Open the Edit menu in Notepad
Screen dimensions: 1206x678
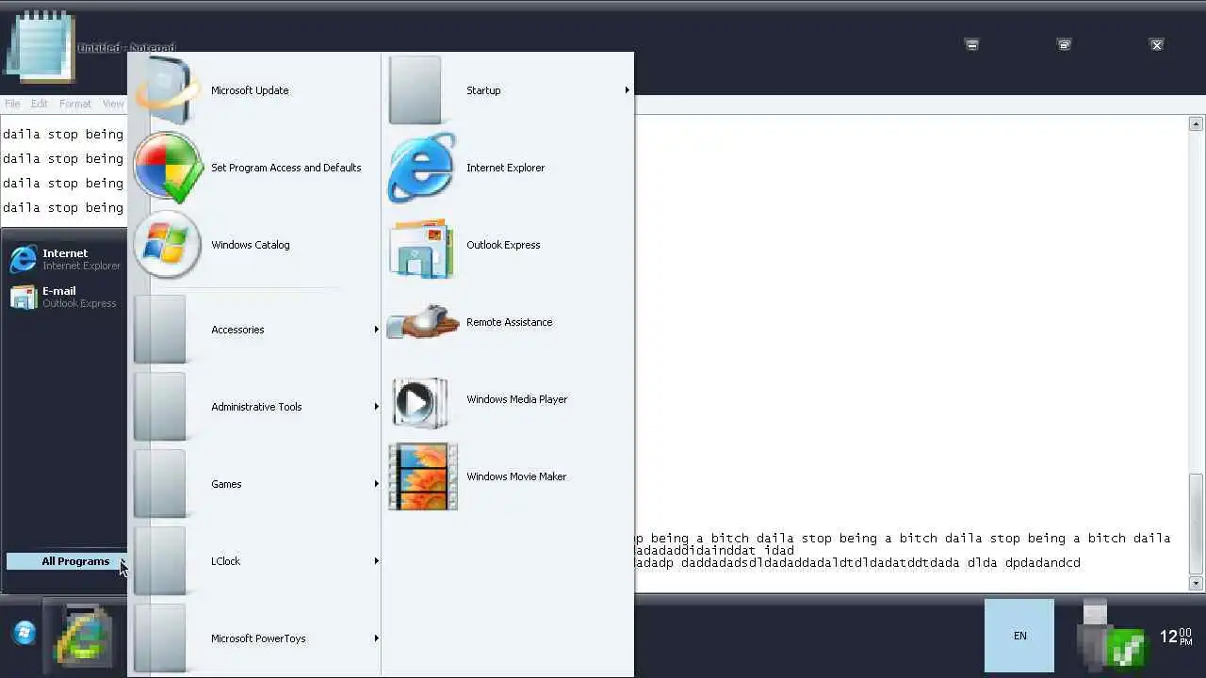pyautogui.click(x=39, y=104)
